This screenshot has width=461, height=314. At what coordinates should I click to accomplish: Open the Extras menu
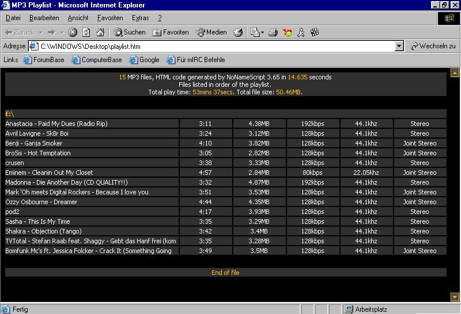pos(140,18)
